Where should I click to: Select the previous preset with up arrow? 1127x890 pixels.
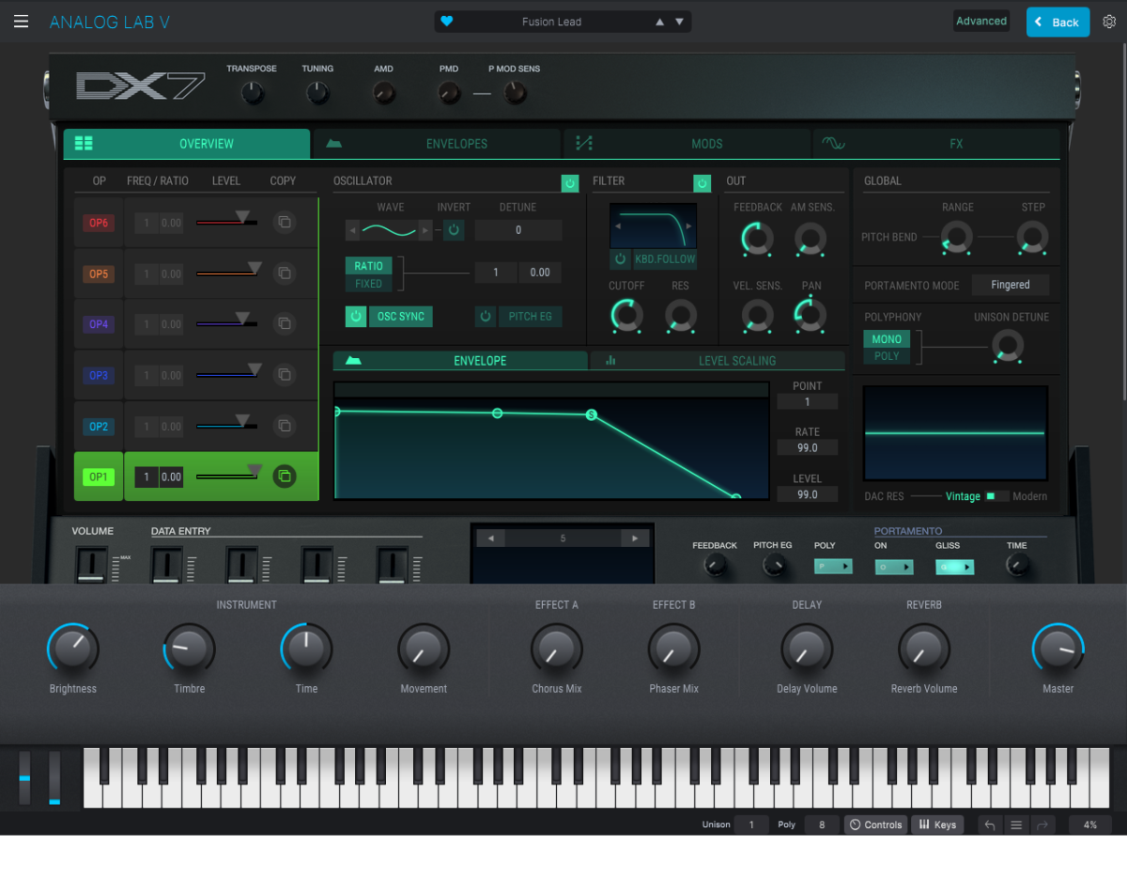pyautogui.click(x=659, y=22)
